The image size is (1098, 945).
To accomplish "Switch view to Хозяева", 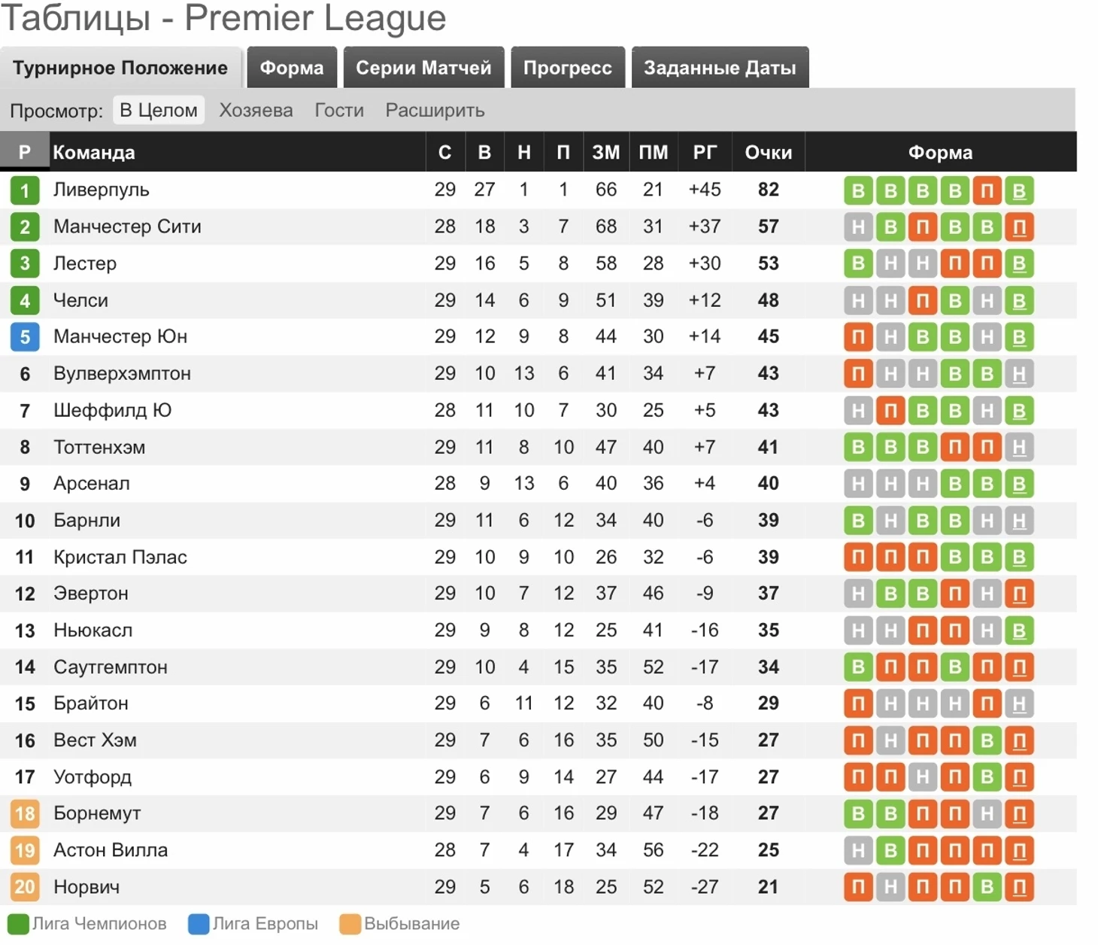I will (x=256, y=111).
